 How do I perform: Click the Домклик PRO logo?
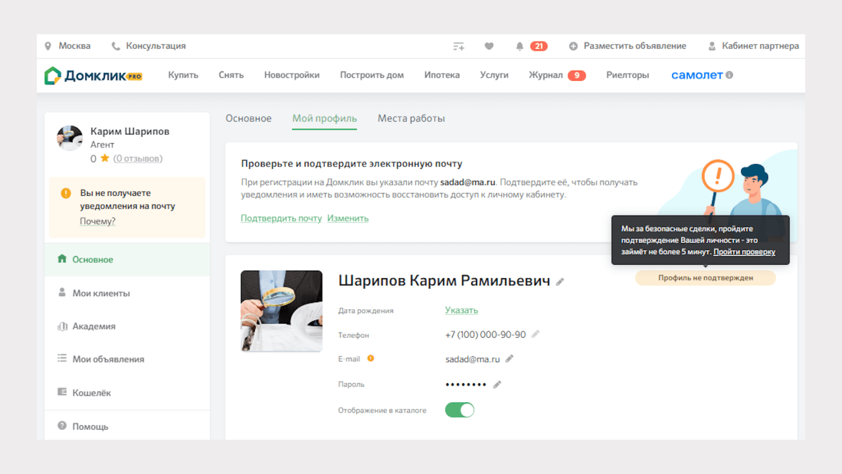point(93,75)
